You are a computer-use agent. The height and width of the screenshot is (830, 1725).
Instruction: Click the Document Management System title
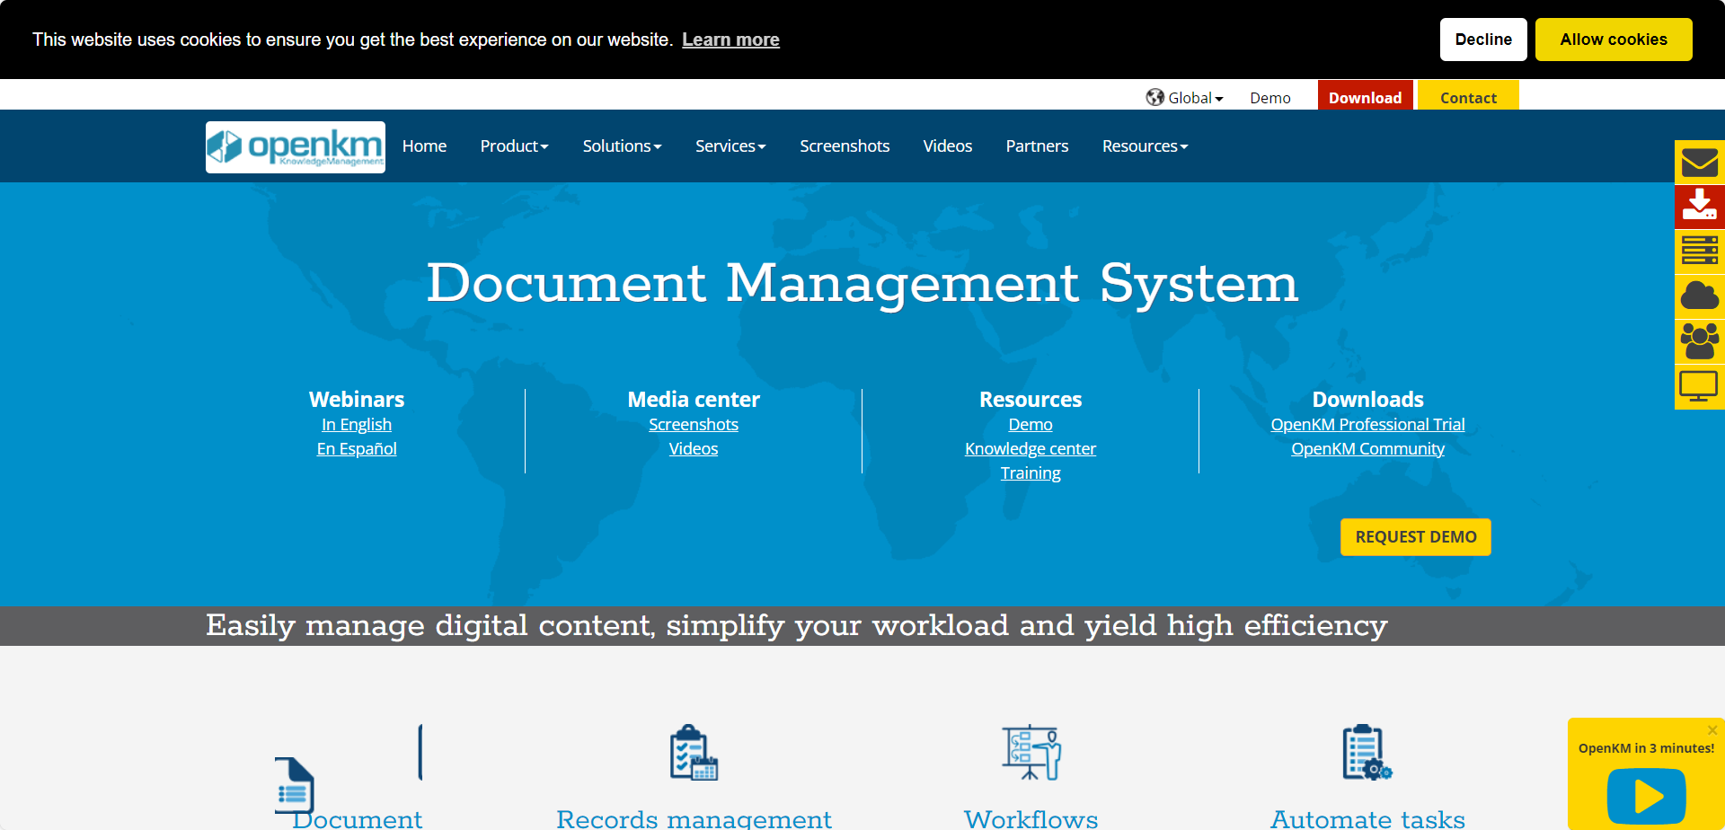(862, 283)
